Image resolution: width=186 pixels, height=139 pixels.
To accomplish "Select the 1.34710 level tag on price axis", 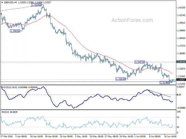I will 181,62.
